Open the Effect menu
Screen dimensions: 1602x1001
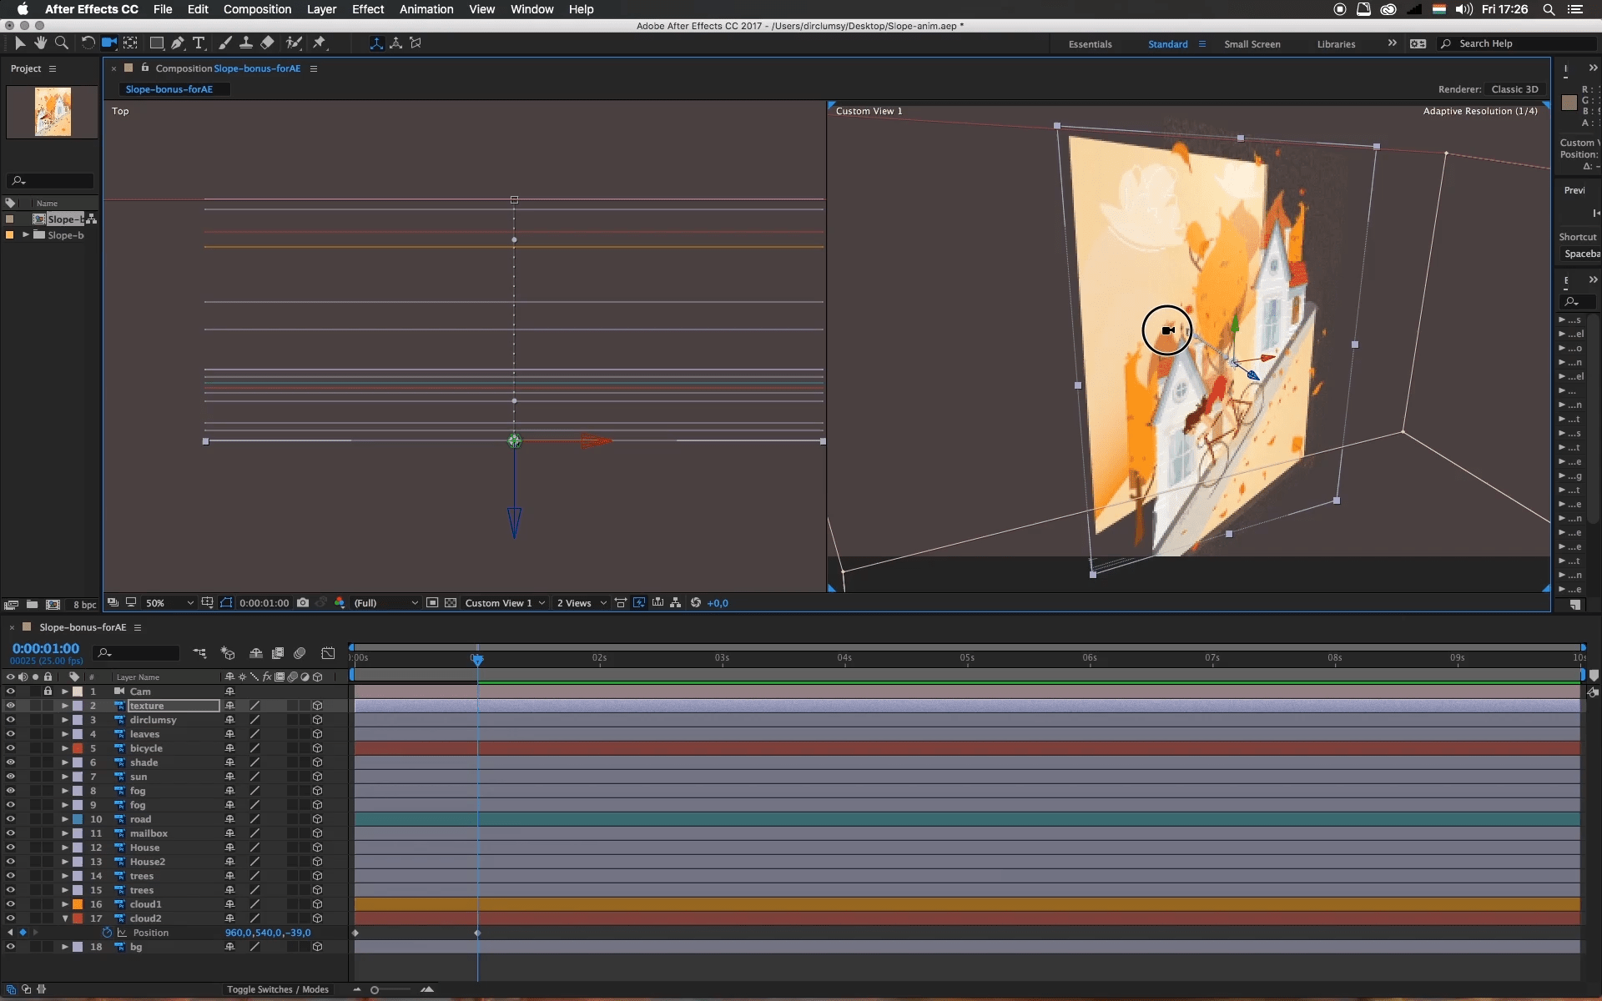(x=368, y=9)
